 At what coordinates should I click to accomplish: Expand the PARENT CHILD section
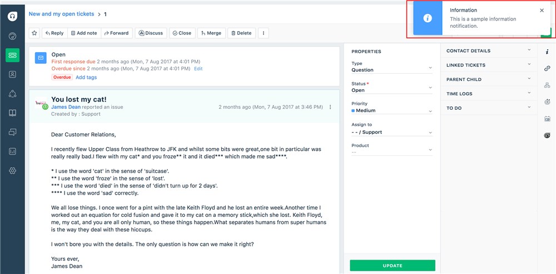[x=489, y=79]
